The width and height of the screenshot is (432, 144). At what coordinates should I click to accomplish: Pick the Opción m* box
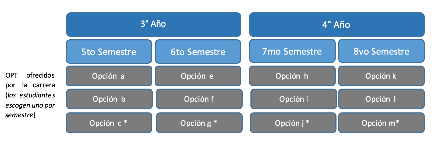(381, 123)
